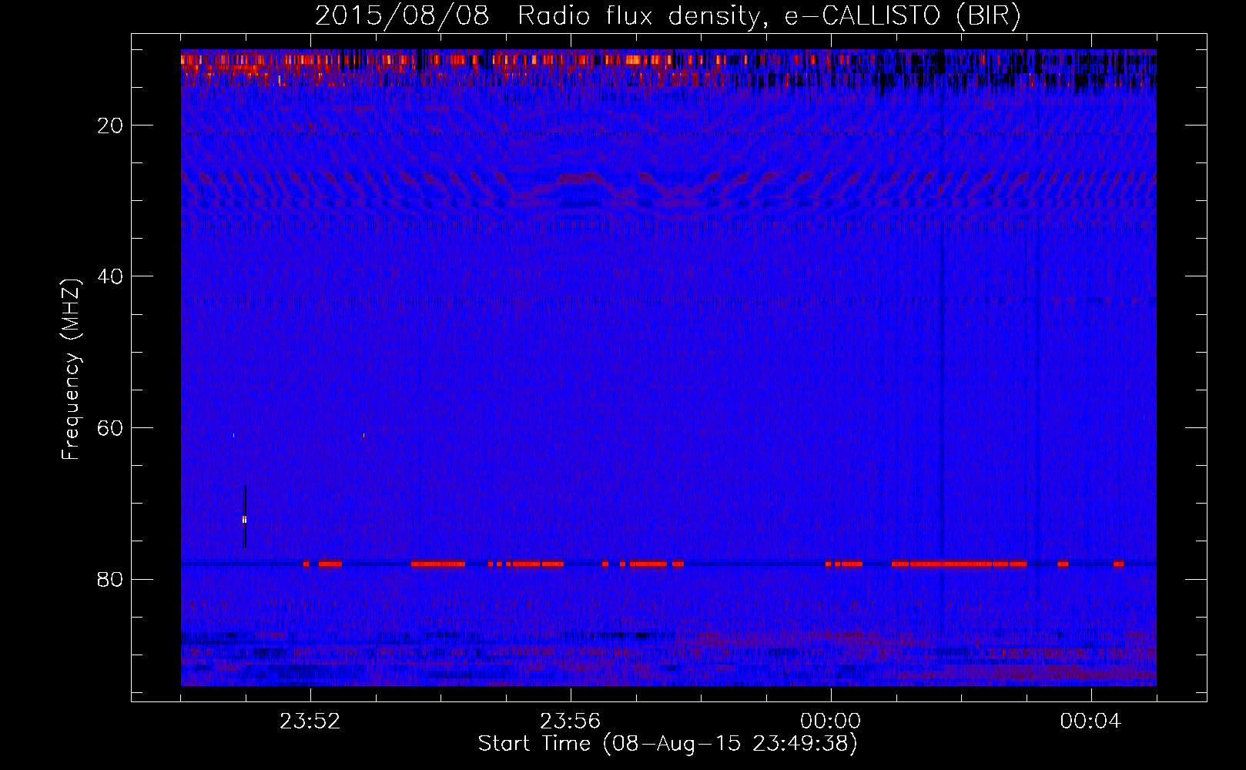Click the "00:00" time tick label
This screenshot has width=1246, height=770.
(830, 721)
